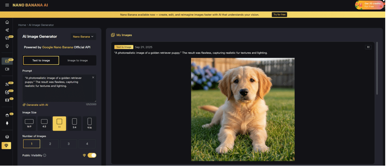
Task: Click the yellow diamond premium sidebar icon
Action: [x=7, y=146]
